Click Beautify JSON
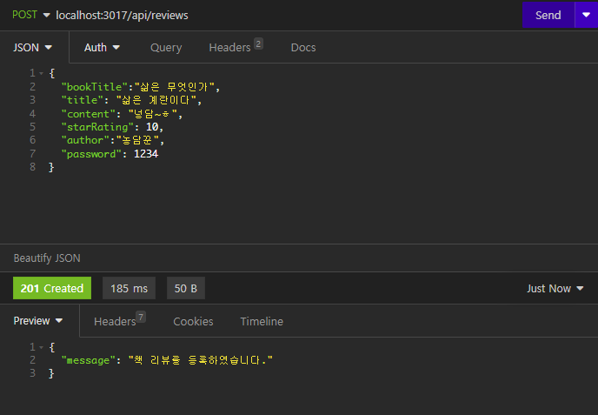 [47, 258]
